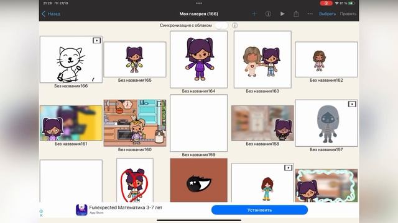Image resolution: width=398 pixels, height=223 pixels.
Task: Open the eye drawing on brown background
Action: coord(199,180)
